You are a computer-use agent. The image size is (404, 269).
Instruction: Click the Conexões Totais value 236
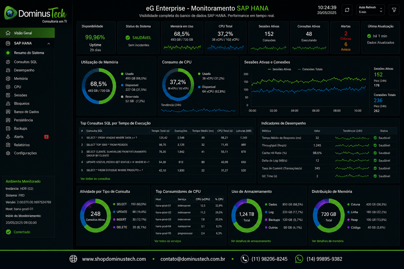pyautogui.click(x=378, y=100)
